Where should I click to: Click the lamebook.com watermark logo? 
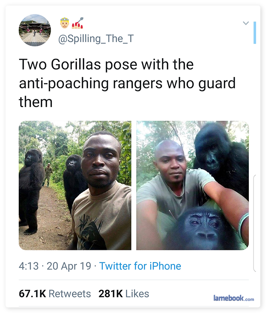tap(234, 298)
